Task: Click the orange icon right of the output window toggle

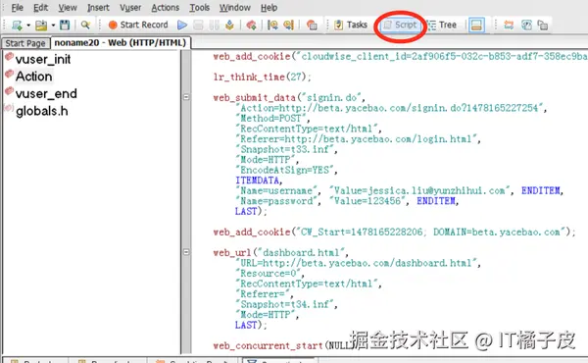Action: click(x=509, y=26)
